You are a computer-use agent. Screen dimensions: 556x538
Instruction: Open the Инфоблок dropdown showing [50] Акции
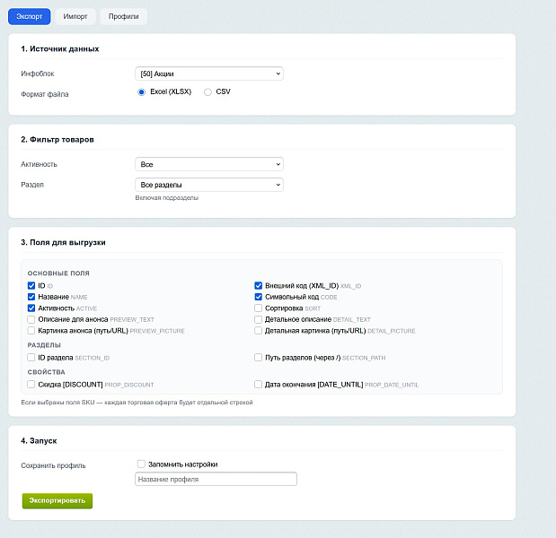click(209, 74)
